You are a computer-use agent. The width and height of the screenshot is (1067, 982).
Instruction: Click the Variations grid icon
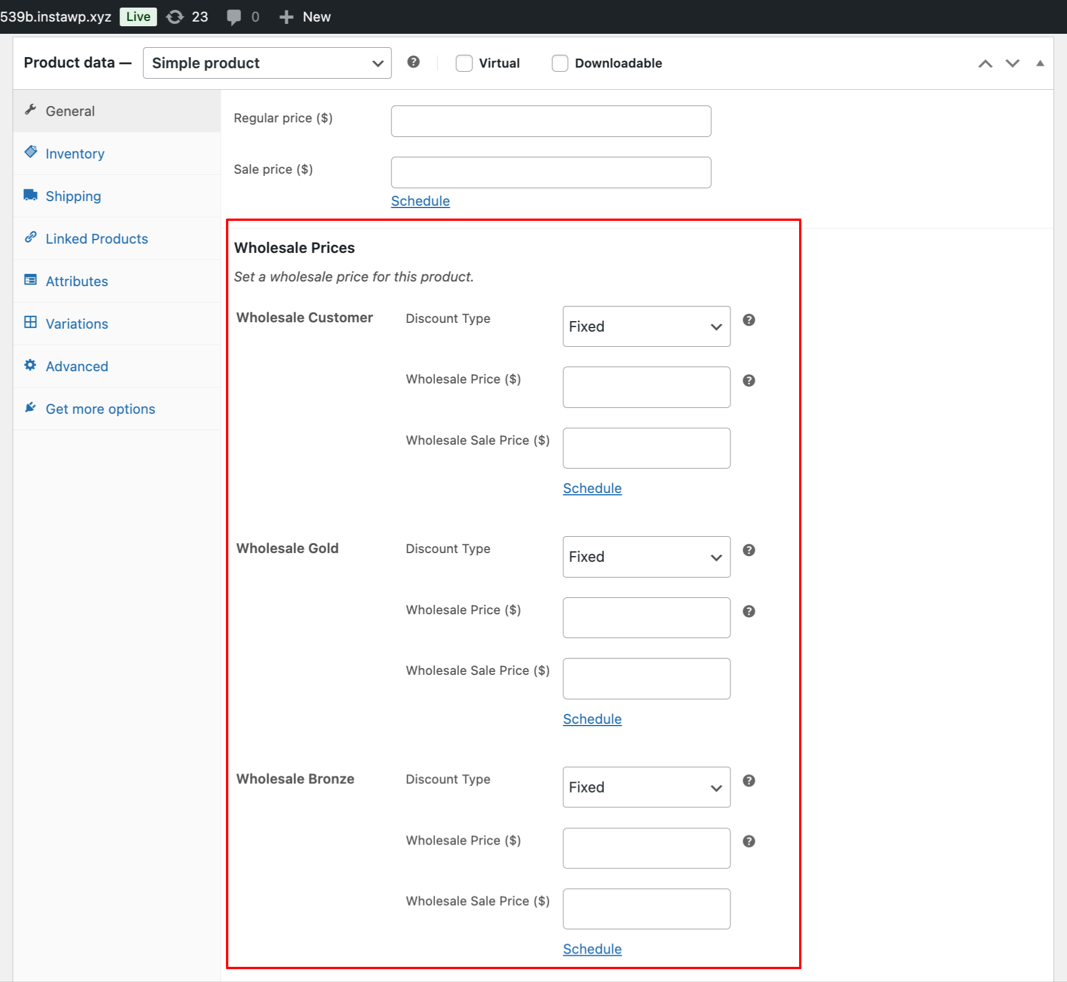click(x=31, y=322)
